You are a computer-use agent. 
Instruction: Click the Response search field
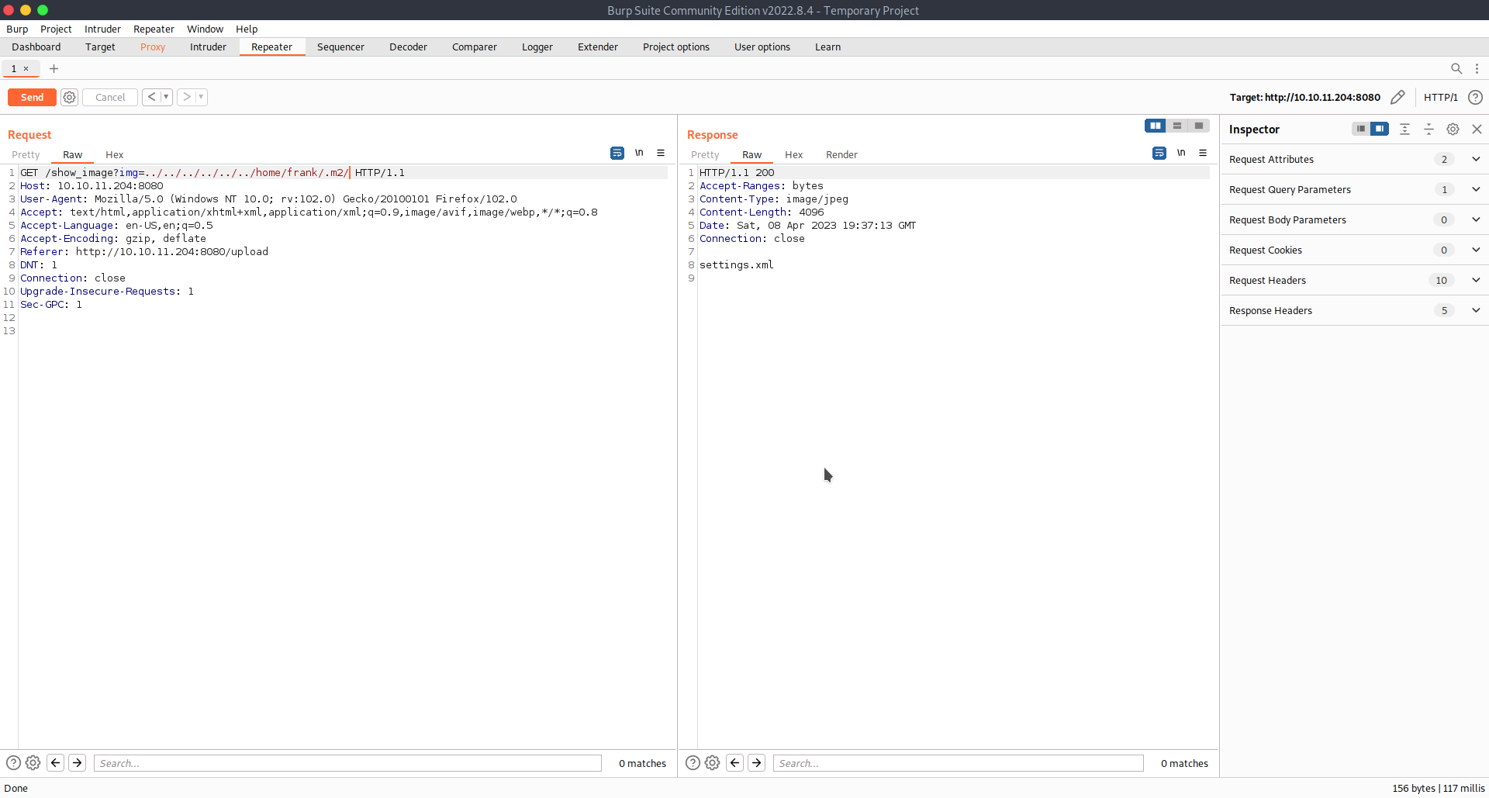tap(957, 762)
